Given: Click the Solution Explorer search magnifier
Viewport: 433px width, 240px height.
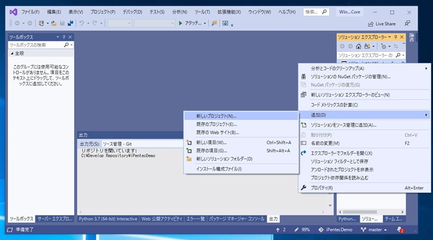Looking at the screenshot, I should coord(398,55).
